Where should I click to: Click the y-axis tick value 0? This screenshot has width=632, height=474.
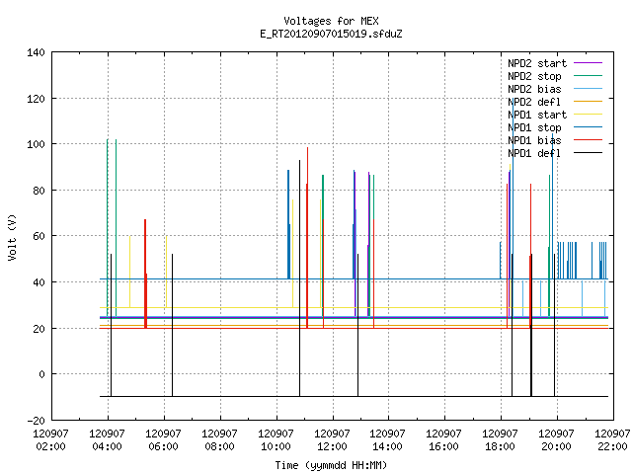(41, 374)
